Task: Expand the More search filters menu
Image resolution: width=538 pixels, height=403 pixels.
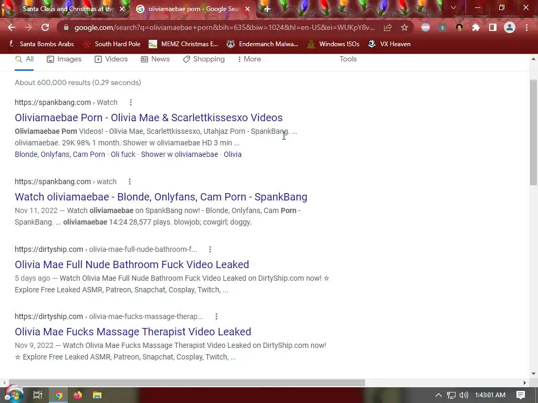Action: 250,59
